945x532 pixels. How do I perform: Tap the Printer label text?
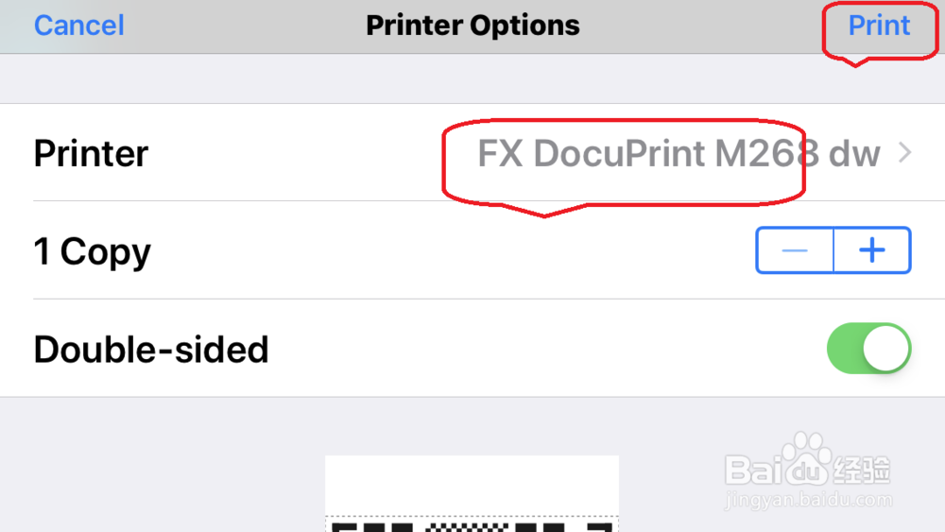tap(91, 153)
